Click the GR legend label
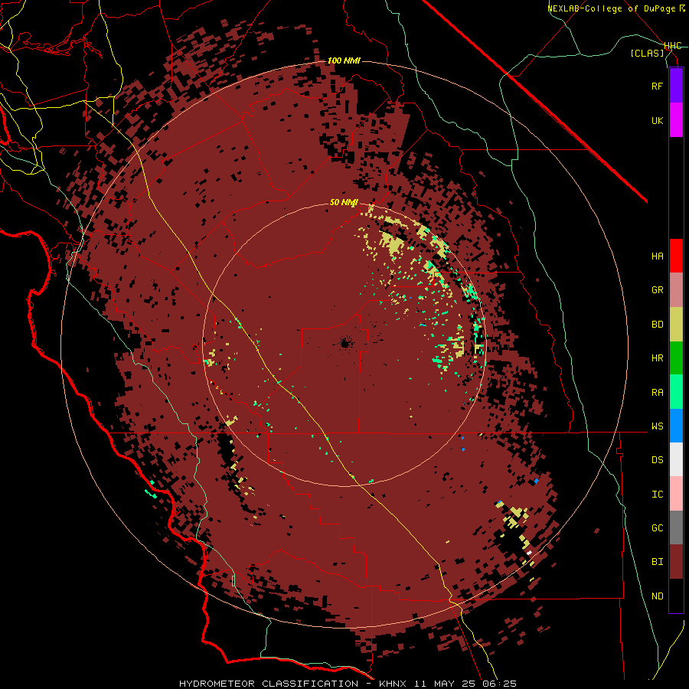The image size is (689, 689). 657,290
